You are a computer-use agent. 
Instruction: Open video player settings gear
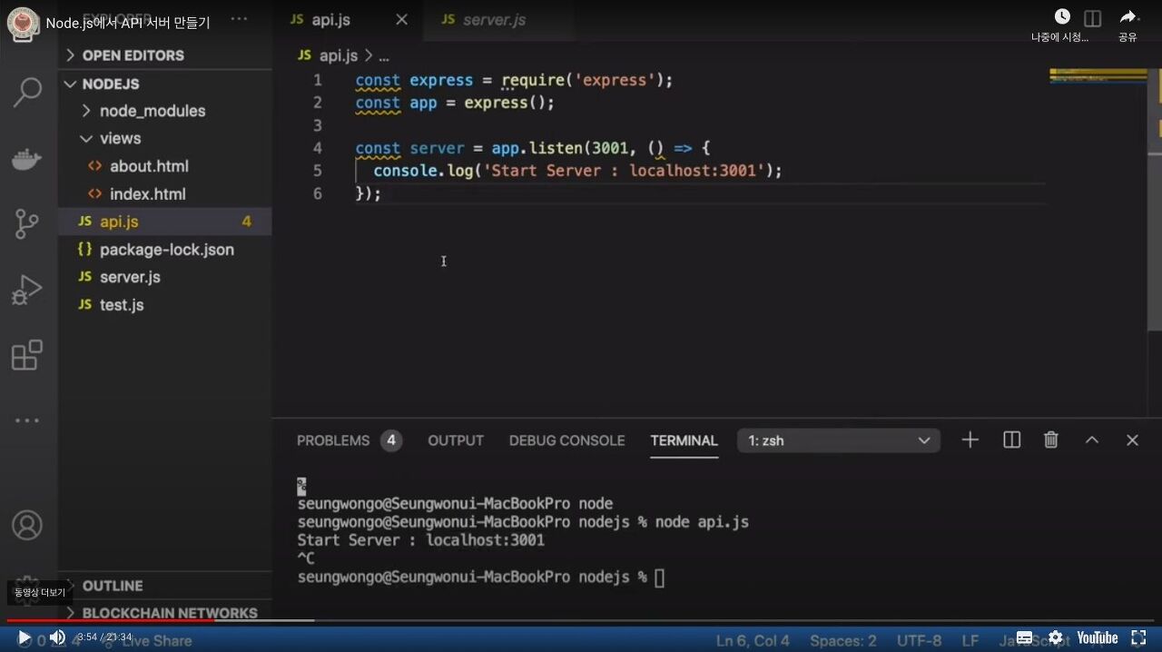tap(1055, 638)
